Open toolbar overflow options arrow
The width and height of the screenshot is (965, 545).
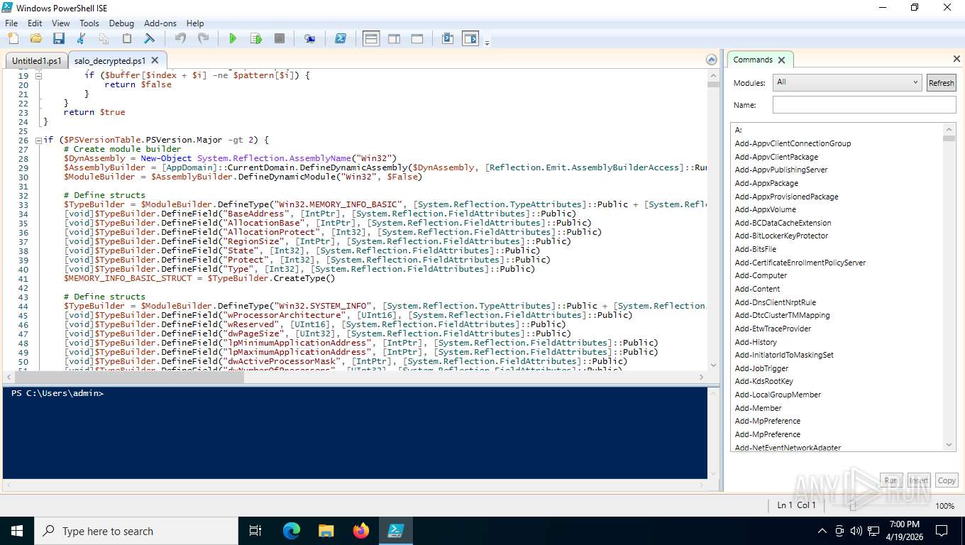487,43
